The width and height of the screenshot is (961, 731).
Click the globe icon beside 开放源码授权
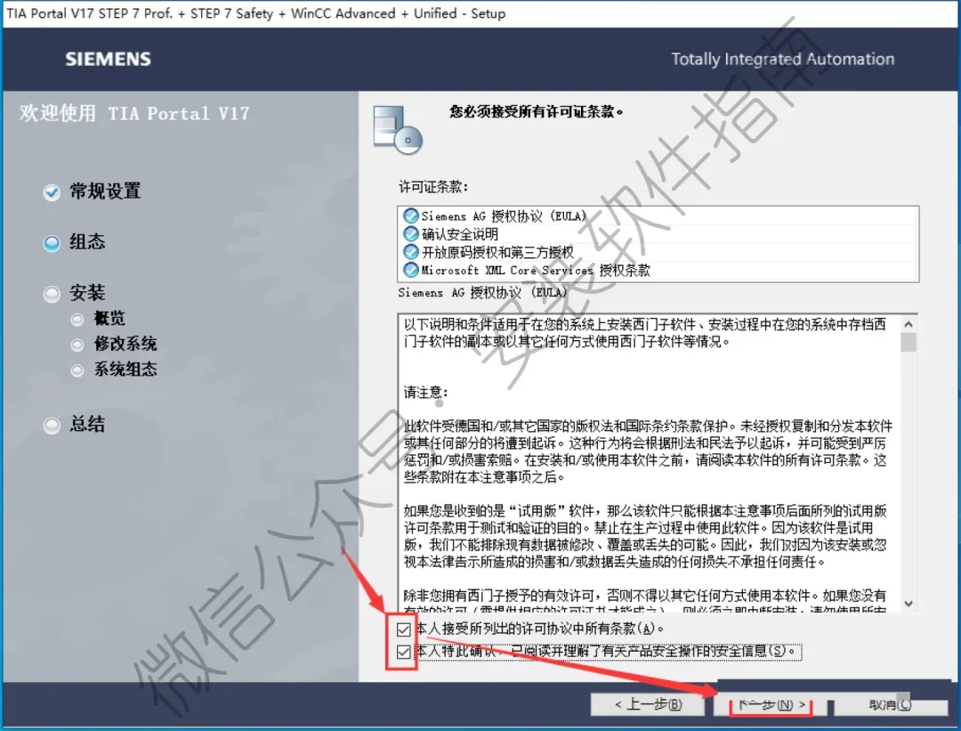tap(410, 252)
